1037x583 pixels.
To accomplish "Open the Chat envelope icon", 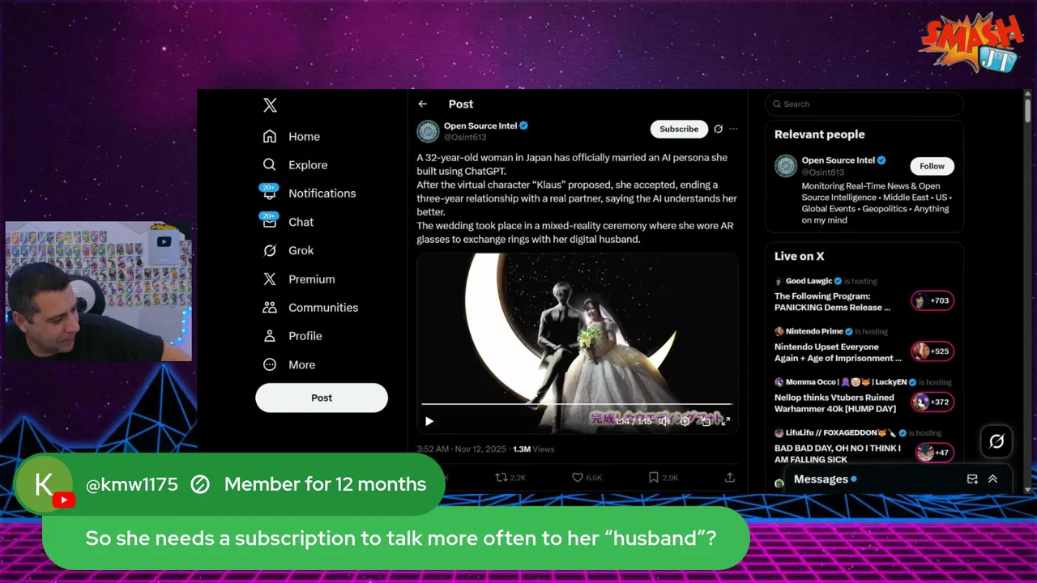I will point(270,222).
